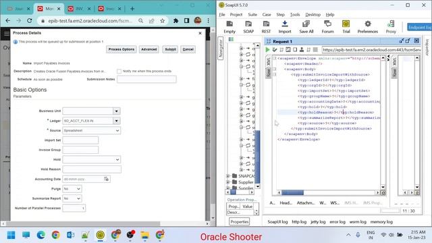Open the Hold dropdown
Image resolution: width=432 pixels, height=243 pixels.
coord(92,159)
